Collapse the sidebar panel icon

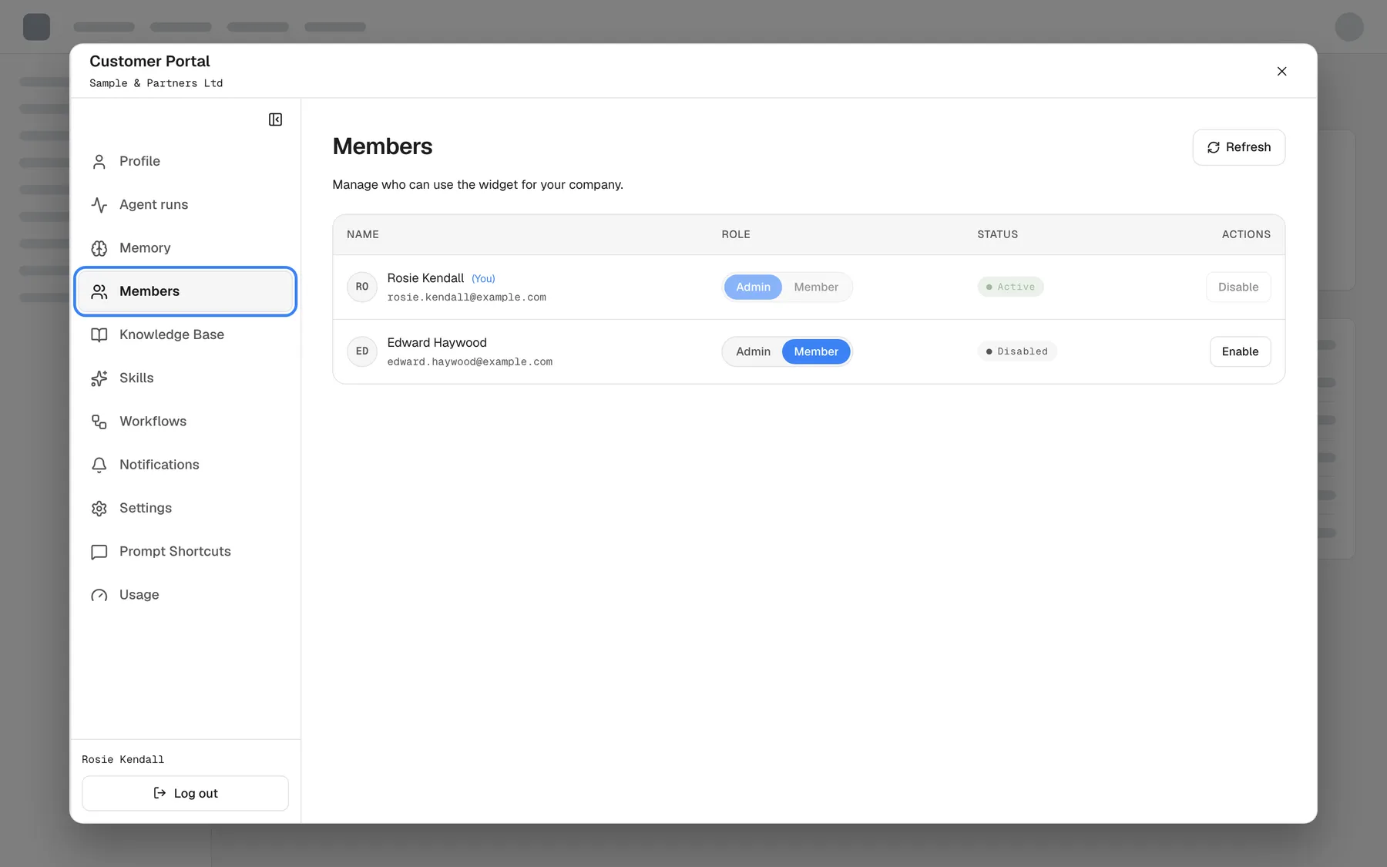[275, 119]
